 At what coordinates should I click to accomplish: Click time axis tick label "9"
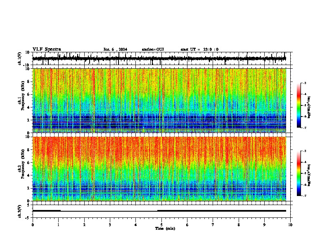click(x=264, y=225)
